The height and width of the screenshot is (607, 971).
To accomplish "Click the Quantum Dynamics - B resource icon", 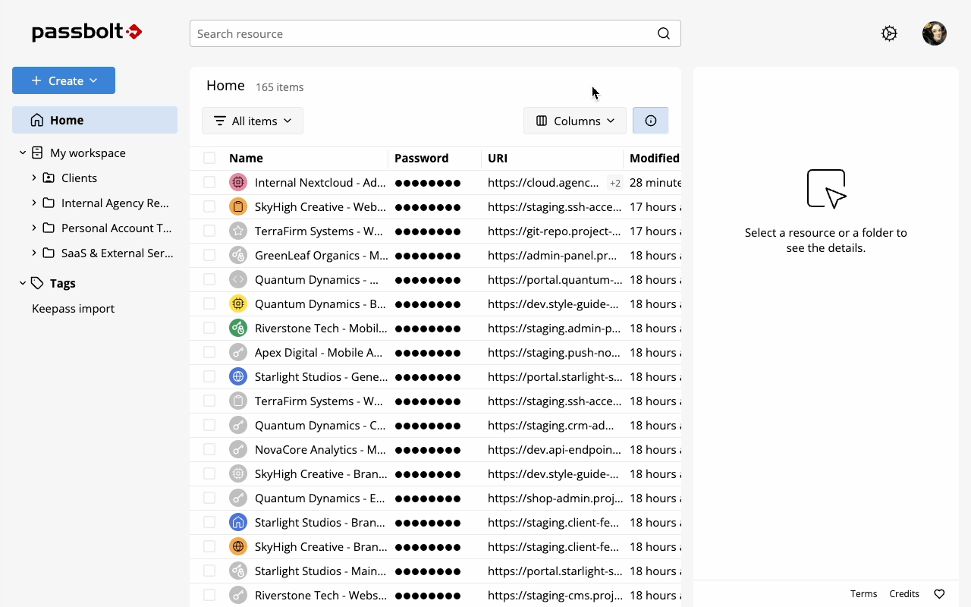I will pyautogui.click(x=238, y=303).
